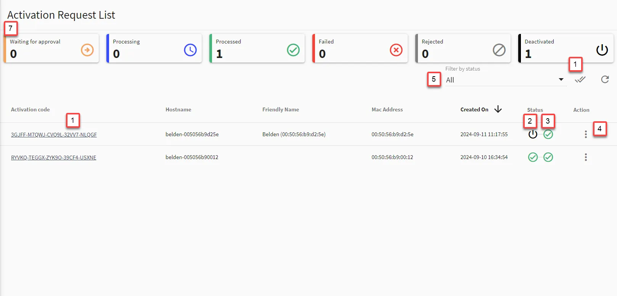This screenshot has width=617, height=296.
Task: Toggle sort direction arrow by Created On
Action: (x=498, y=109)
